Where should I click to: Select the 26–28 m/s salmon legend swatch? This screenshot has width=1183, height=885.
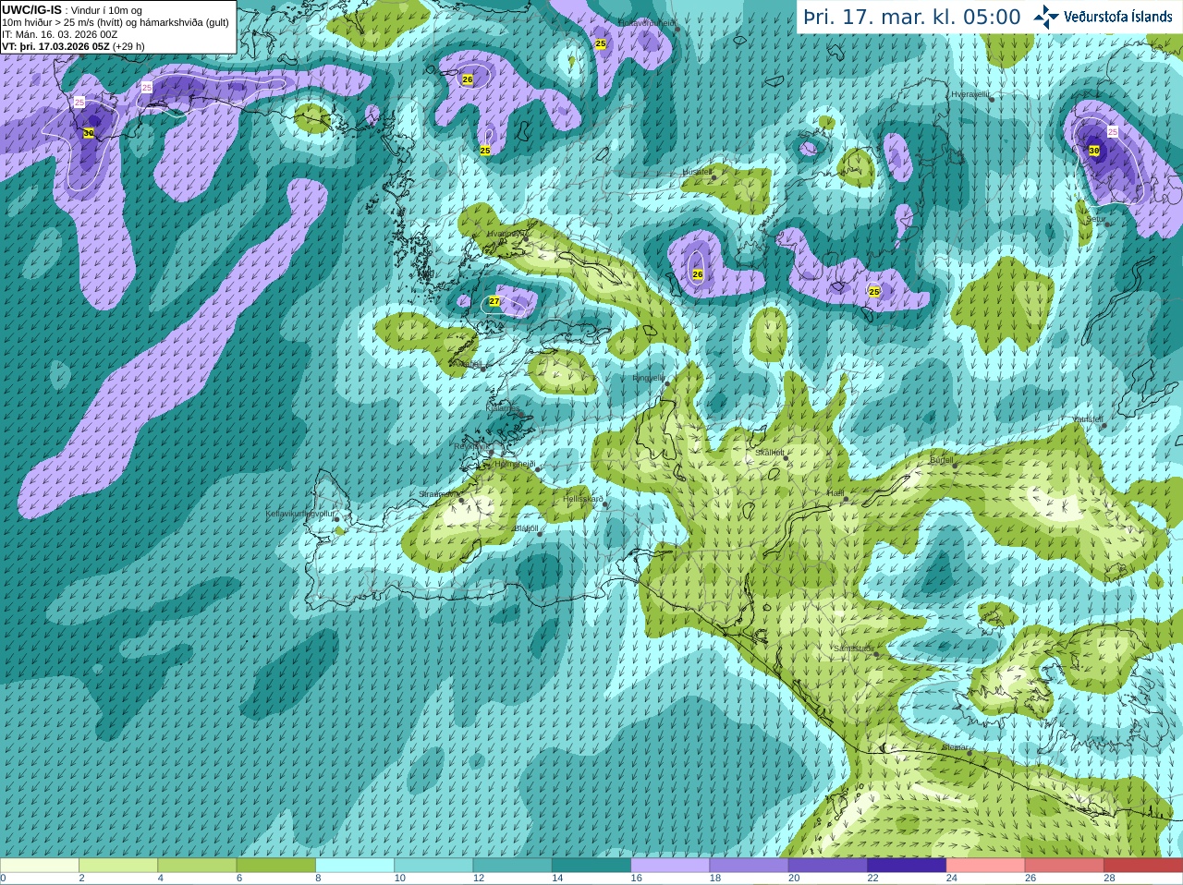point(1065,866)
